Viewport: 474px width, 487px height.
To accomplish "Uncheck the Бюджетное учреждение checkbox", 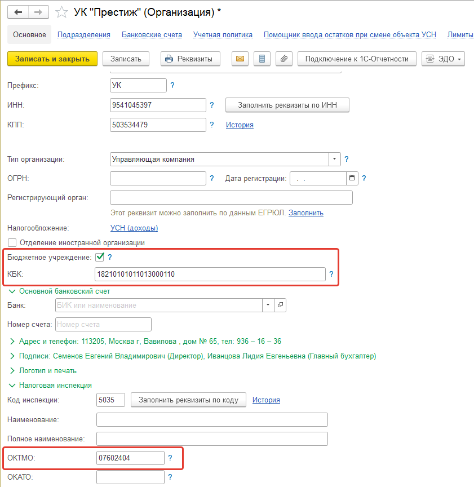I will [100, 257].
